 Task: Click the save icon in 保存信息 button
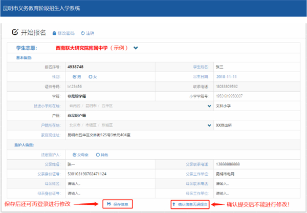pyautogui.click(x=109, y=204)
